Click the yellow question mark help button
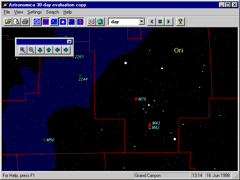This screenshot has width=240, height=180. (180, 22)
